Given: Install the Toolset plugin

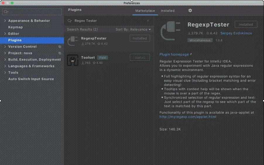Looking at the screenshot, I should click(x=140, y=58).
